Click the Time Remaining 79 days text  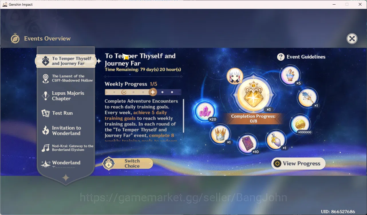coord(143,69)
